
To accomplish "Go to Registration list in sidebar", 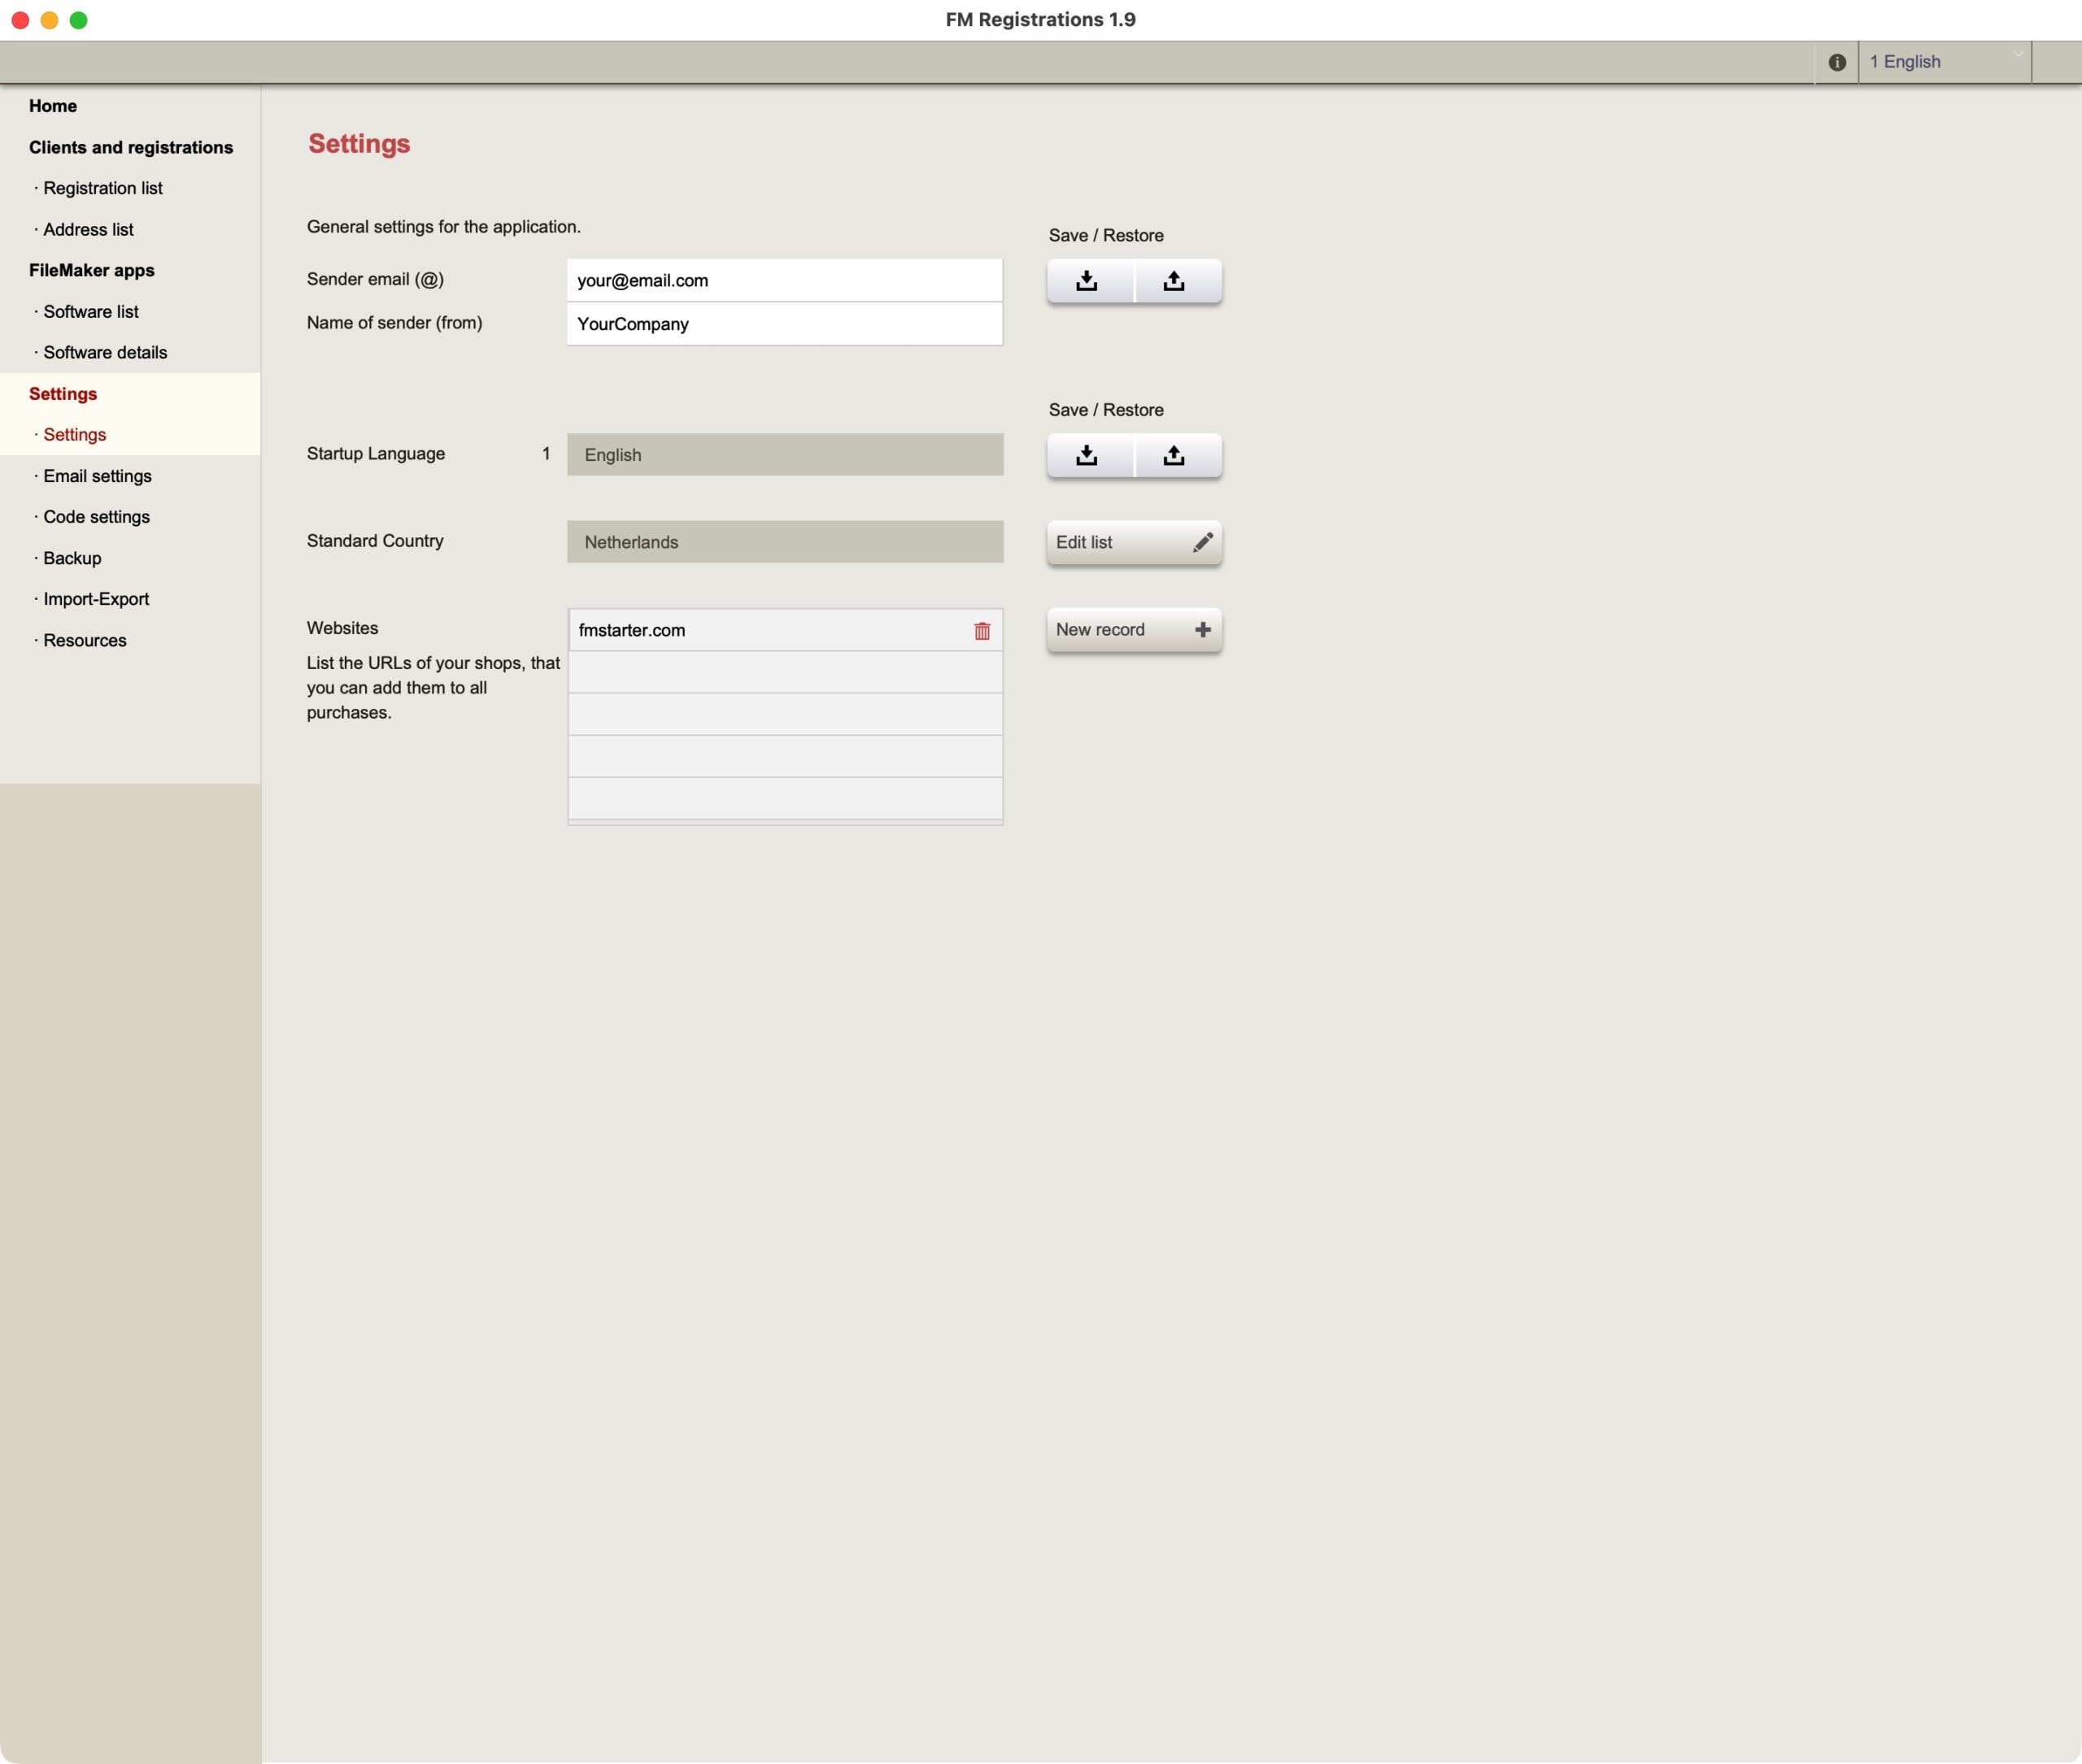I will [102, 188].
